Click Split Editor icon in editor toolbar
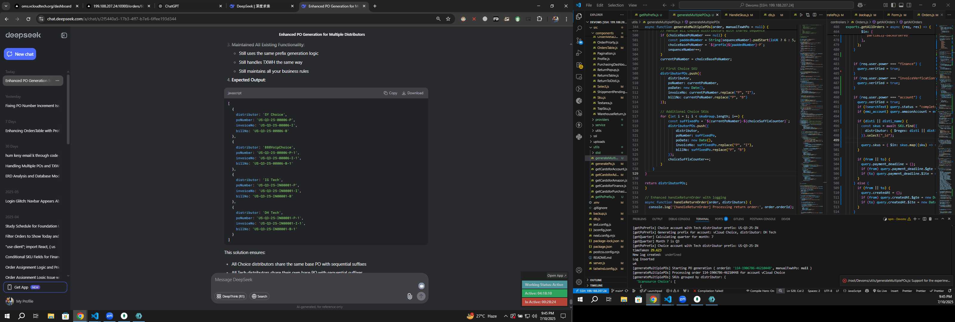Viewport: 955px width, 322px height. click(x=814, y=15)
